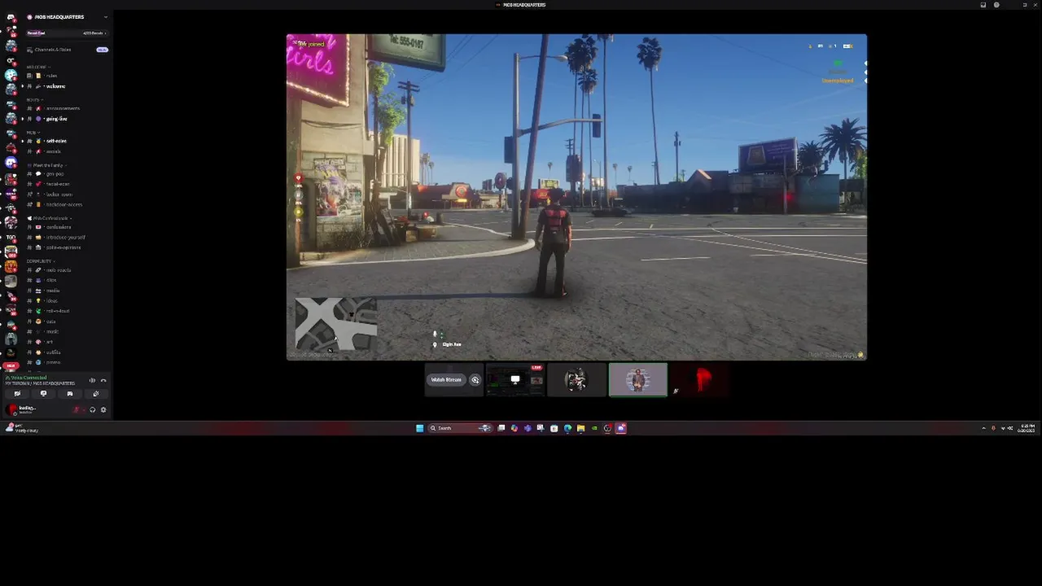This screenshot has width=1042, height=586.
Task: Open Discord help icon in title bar
Action: (x=996, y=5)
